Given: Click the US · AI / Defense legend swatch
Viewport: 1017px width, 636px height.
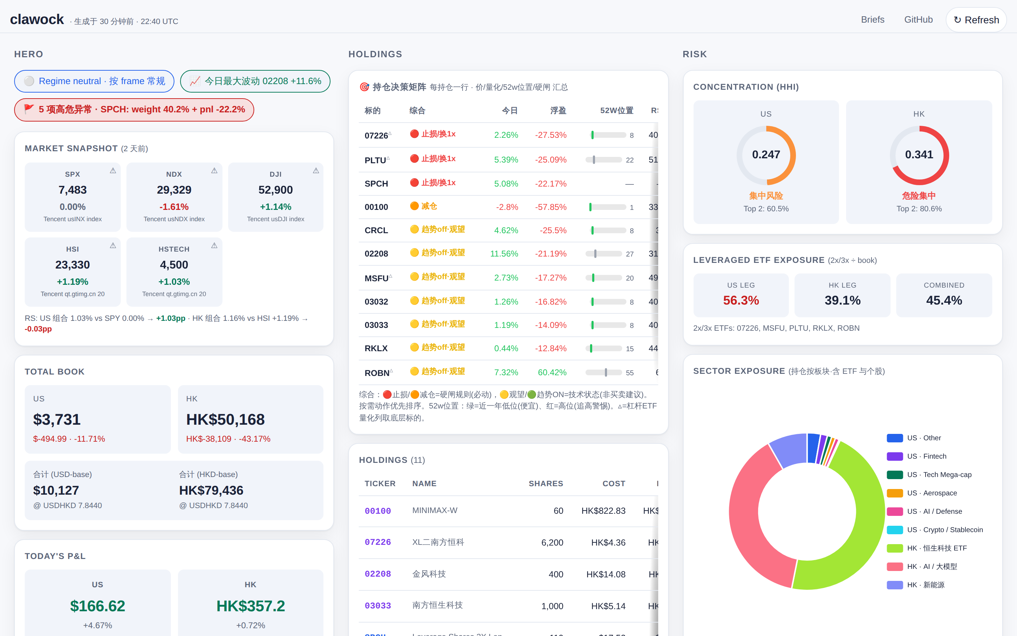Looking at the screenshot, I should point(895,512).
